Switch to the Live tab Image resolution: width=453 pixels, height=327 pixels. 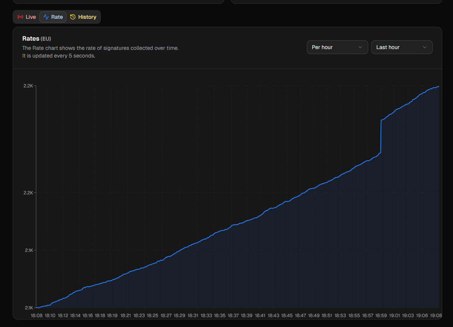[x=26, y=17]
